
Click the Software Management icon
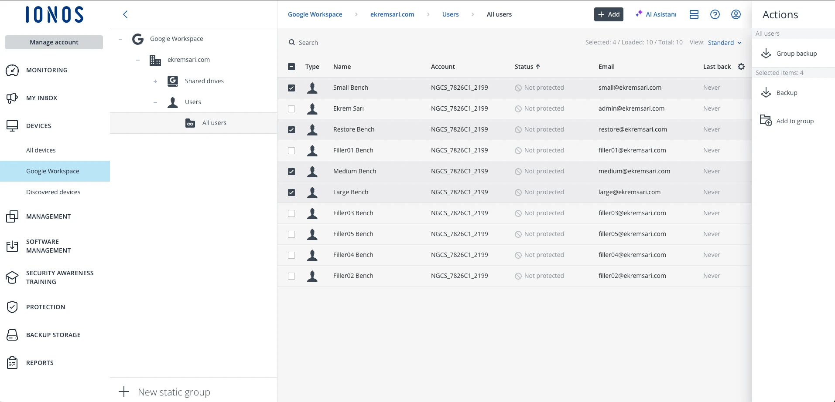click(12, 246)
